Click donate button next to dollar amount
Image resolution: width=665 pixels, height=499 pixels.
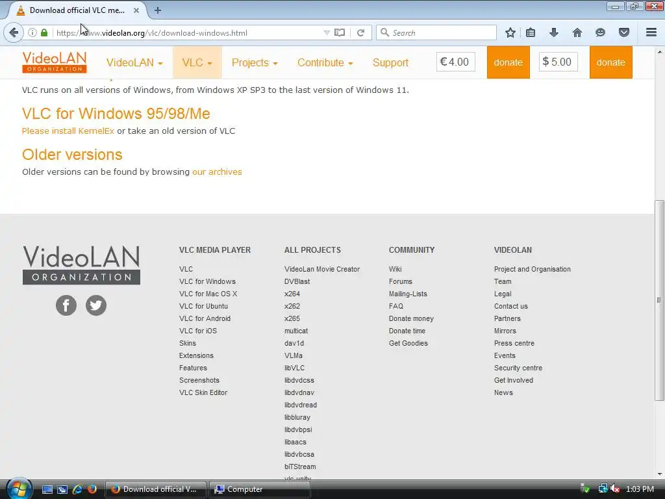pos(610,62)
